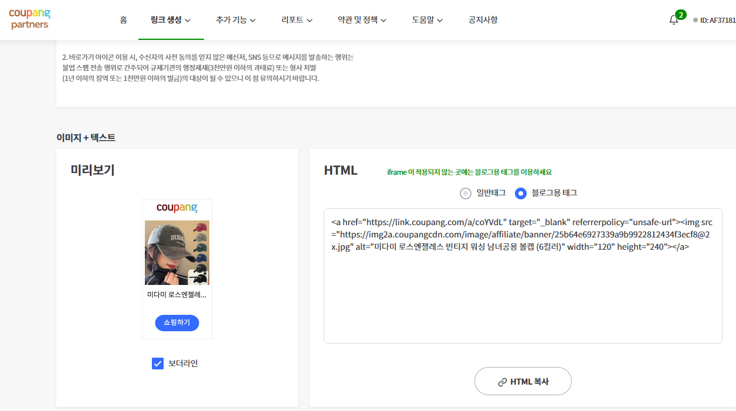Click the 쇼핑하기 button in the preview
Screen dimensions: 736x411
pyautogui.click(x=177, y=322)
